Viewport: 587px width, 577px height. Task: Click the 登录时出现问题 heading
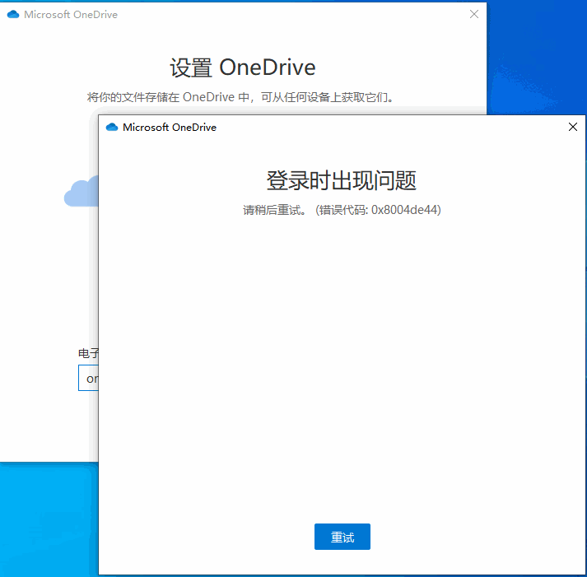pos(341,180)
